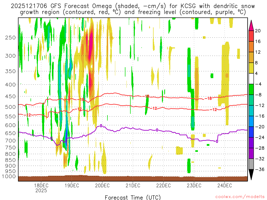Click the colorbar value label 8
The width and height of the screenshot is (267, 200).
[257, 63]
